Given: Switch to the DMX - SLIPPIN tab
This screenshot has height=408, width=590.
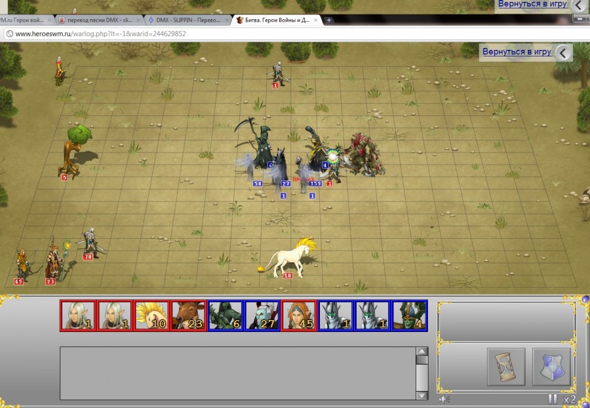Looking at the screenshot, I should pos(188,20).
